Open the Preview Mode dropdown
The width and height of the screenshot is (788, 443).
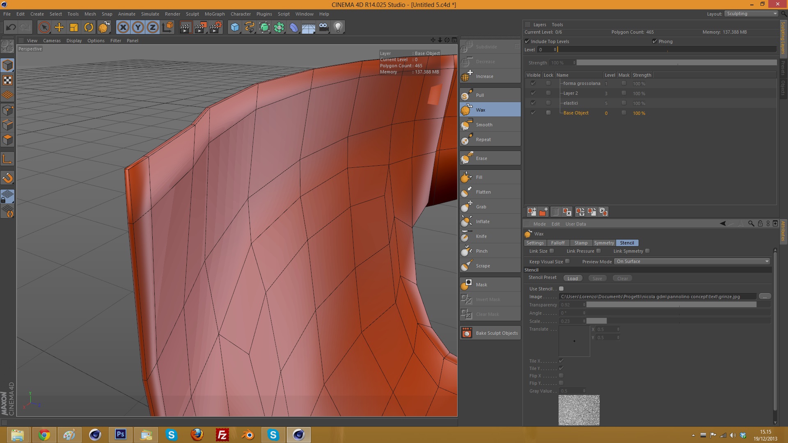(692, 261)
